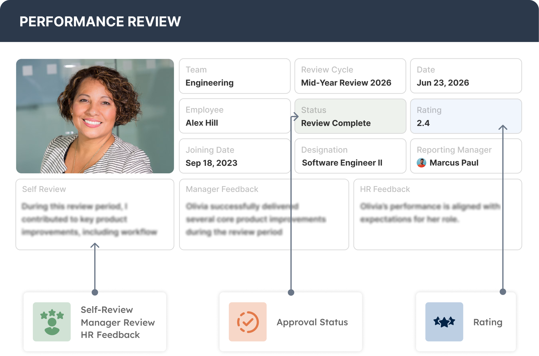
Task: Click the Reporting Manager Marcus Paul name
Action: (454, 163)
